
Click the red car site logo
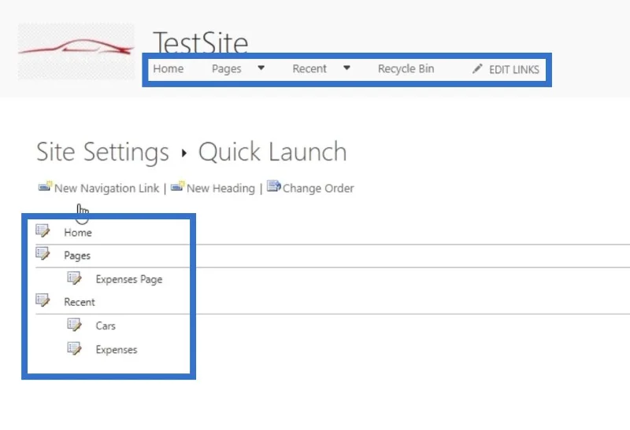[76, 50]
